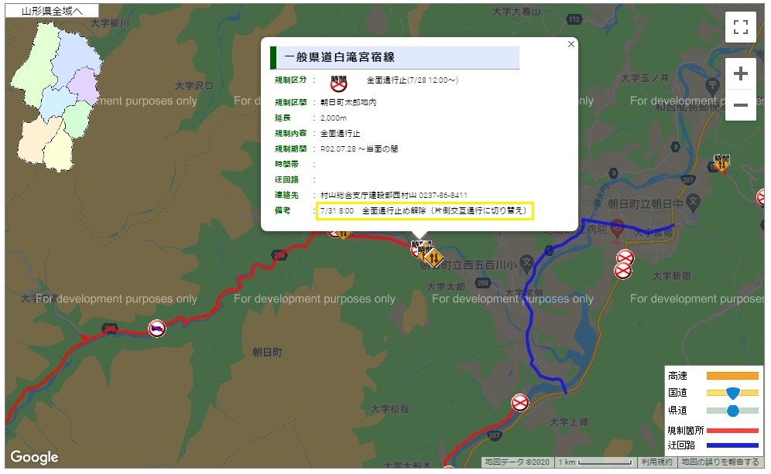The width and height of the screenshot is (771, 474).
Task: Click the time-restricted marker near route 287
Action: (x=721, y=164)
